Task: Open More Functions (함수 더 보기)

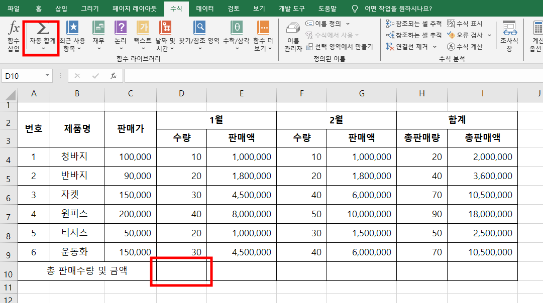Action: (263, 36)
